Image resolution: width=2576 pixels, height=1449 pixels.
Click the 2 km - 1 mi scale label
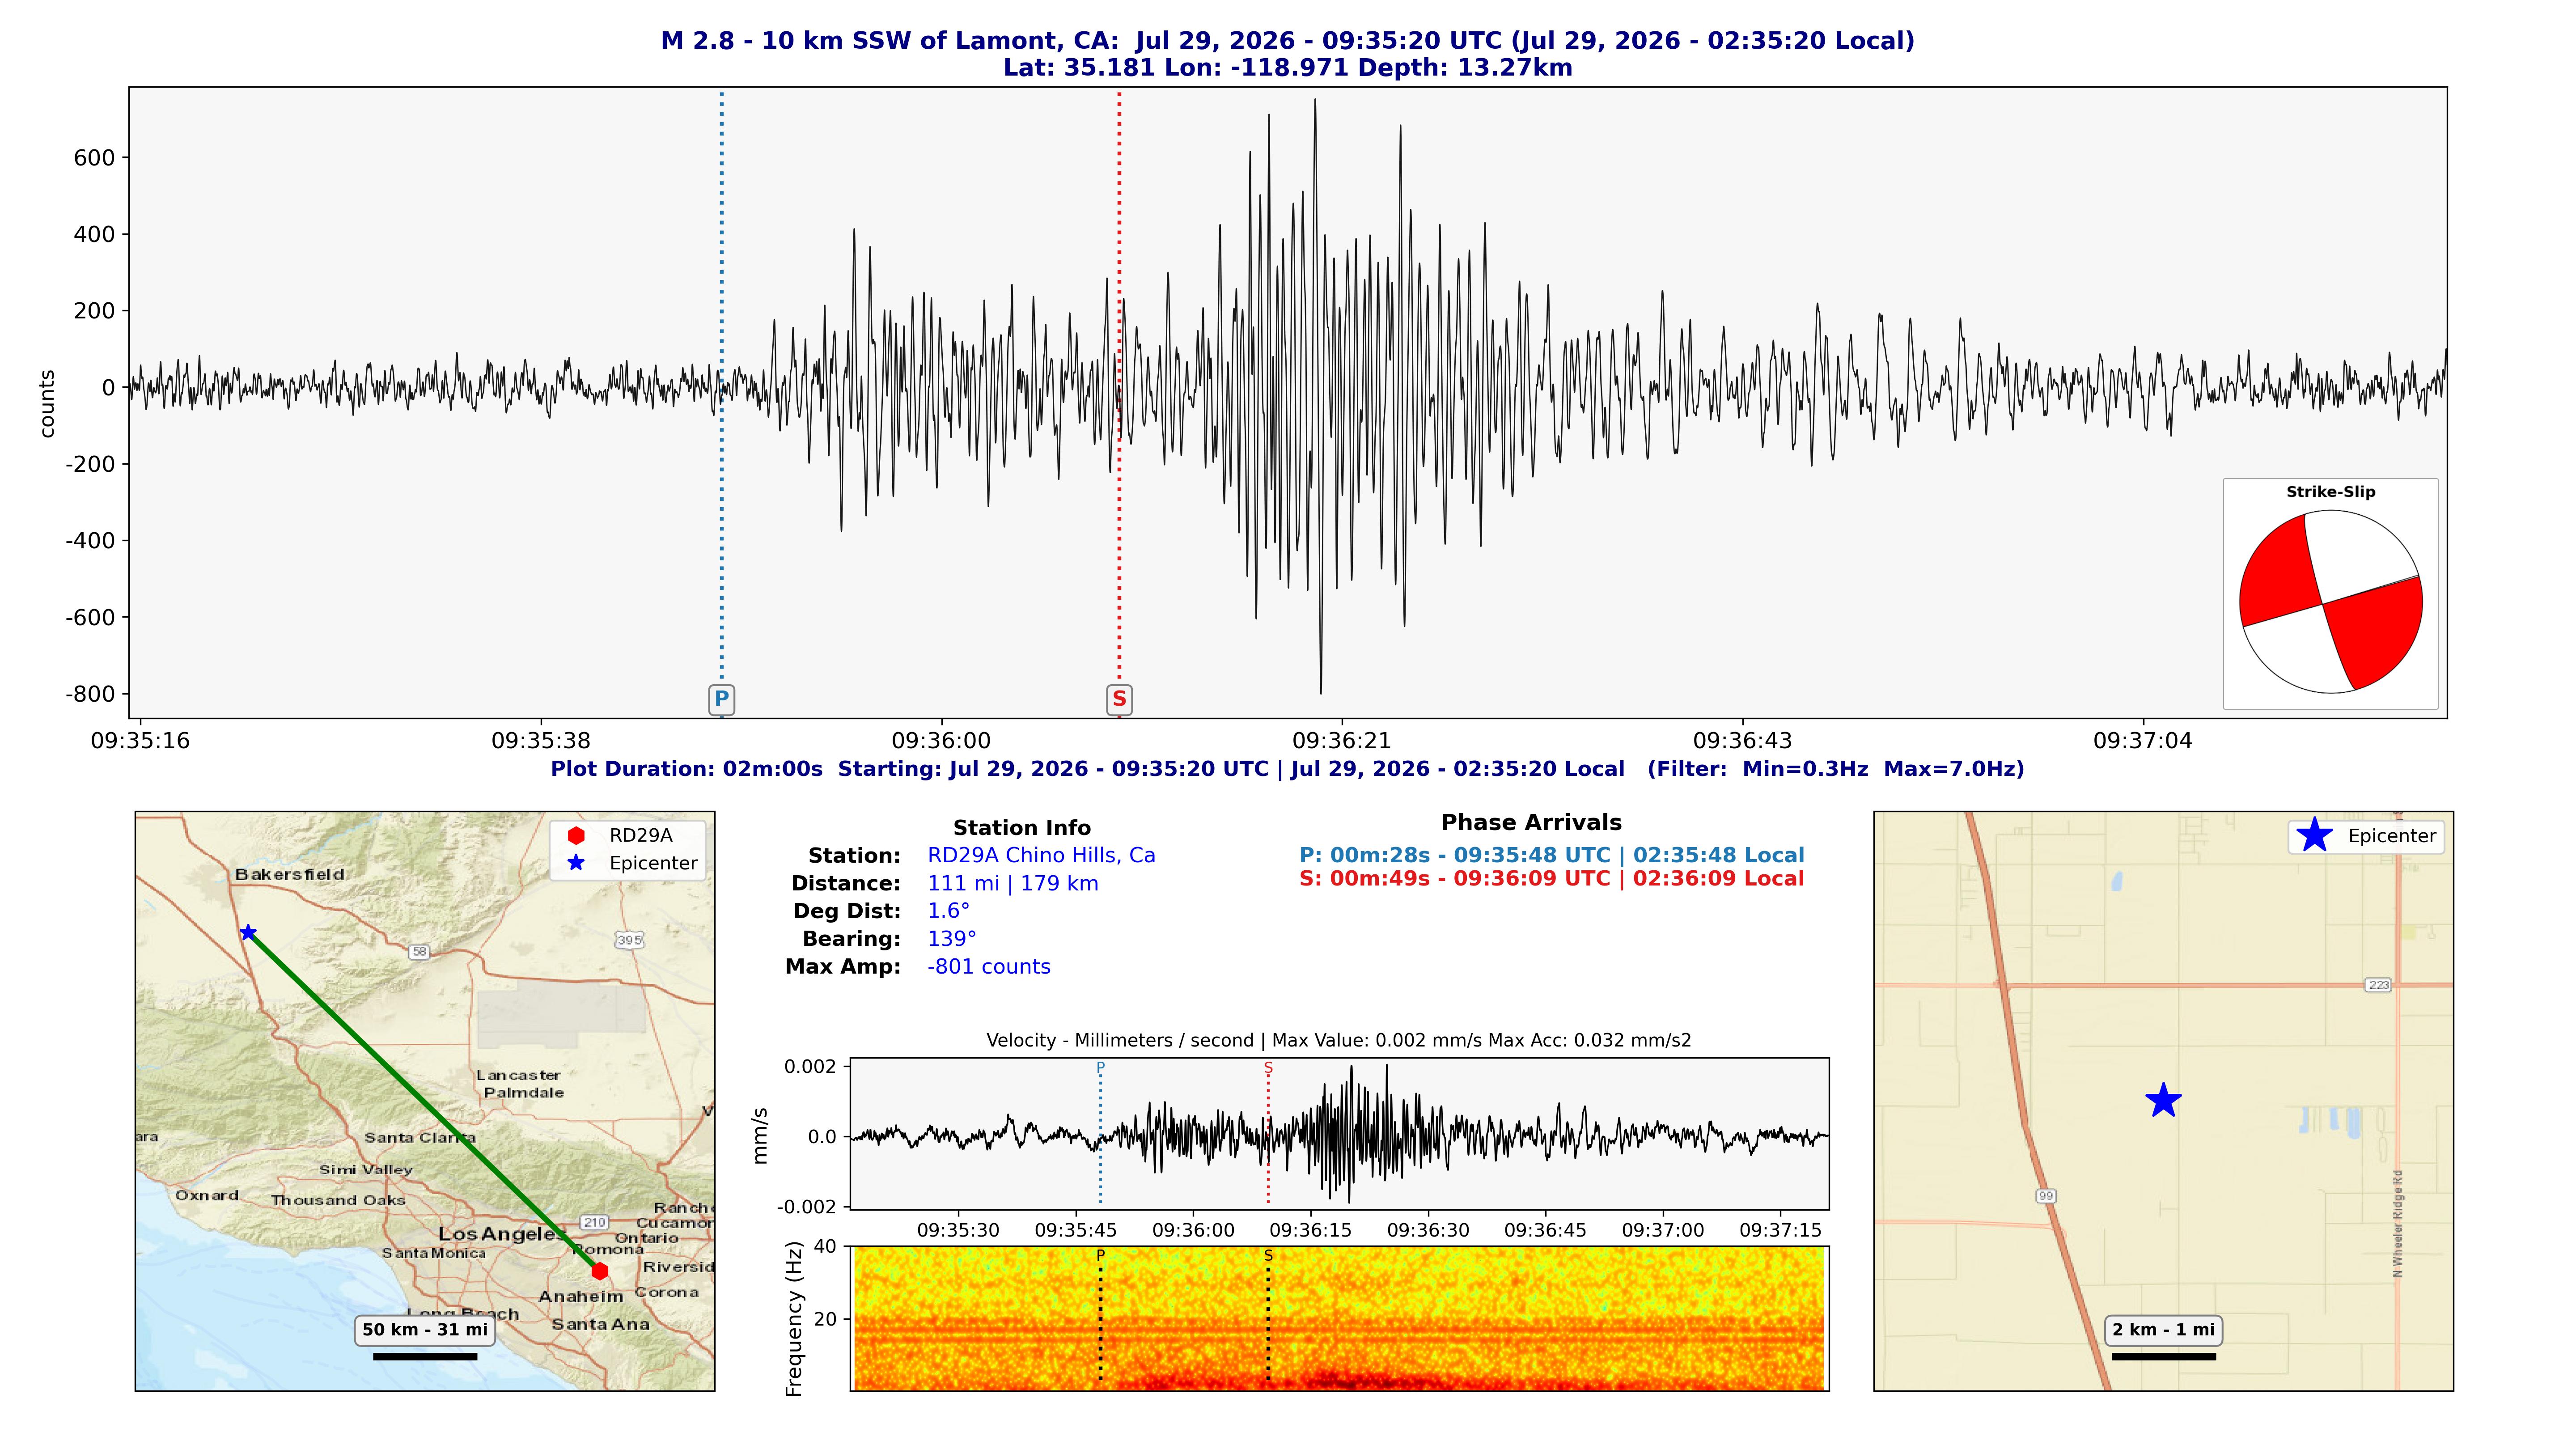tap(2163, 1330)
